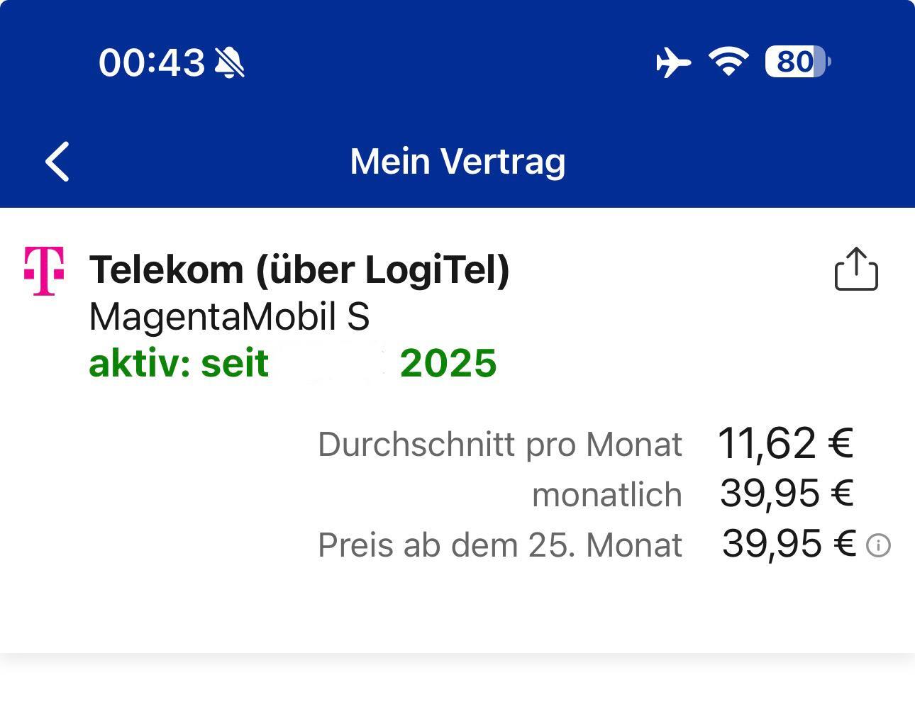Open the info icon beside the 25th-month price
The height and width of the screenshot is (702, 915).
pyautogui.click(x=879, y=545)
